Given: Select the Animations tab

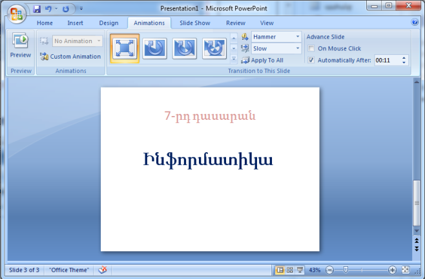Looking at the screenshot, I should 149,23.
